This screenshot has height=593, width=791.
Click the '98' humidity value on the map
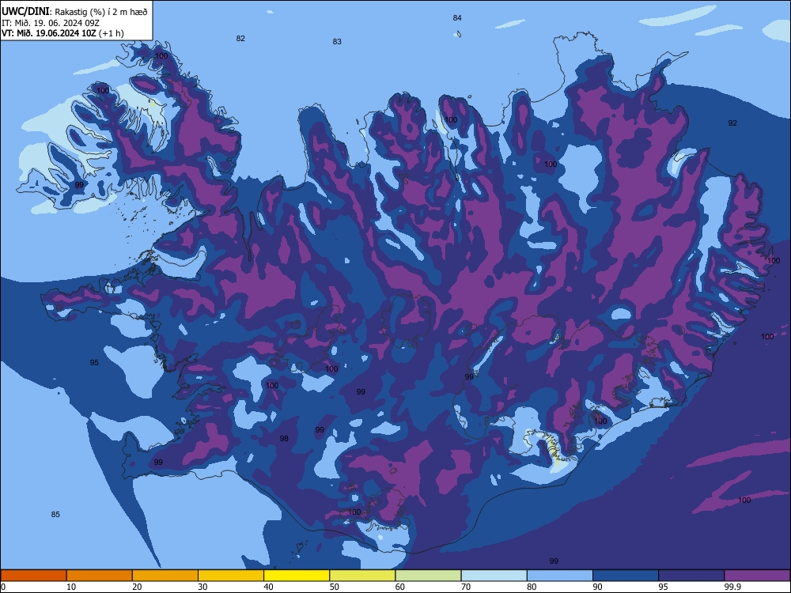(284, 439)
